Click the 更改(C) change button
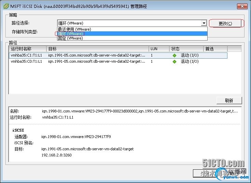Viewport: 251px width, 183px height. [x=225, y=24]
